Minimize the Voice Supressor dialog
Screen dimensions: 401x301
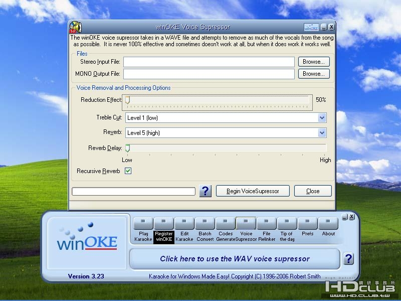pyautogui.click(x=324, y=27)
